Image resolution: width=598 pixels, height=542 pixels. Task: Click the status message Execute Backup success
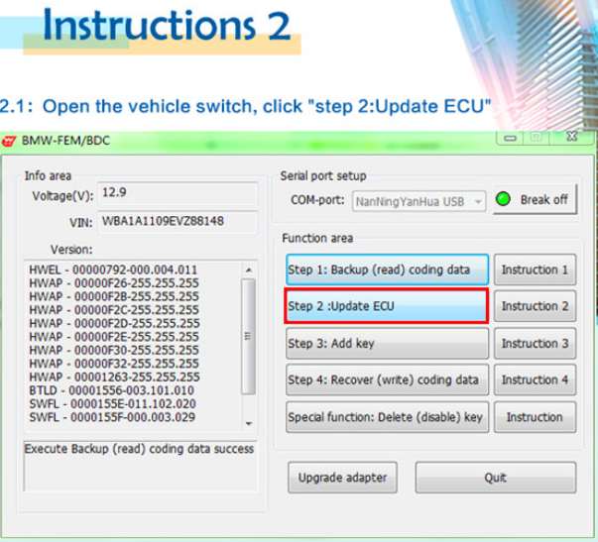tap(139, 449)
